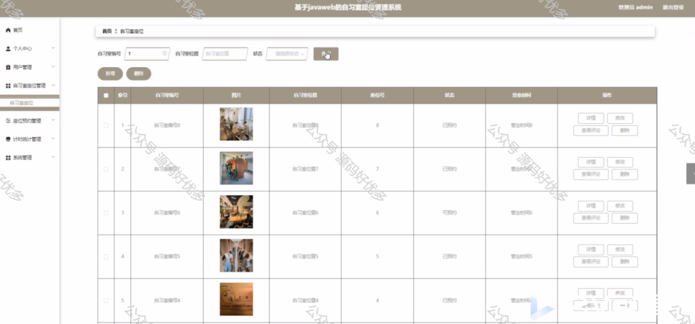695x324 pixels.
Task: Open 详情 for row 自习室编号6
Action: pyautogui.click(x=590, y=206)
